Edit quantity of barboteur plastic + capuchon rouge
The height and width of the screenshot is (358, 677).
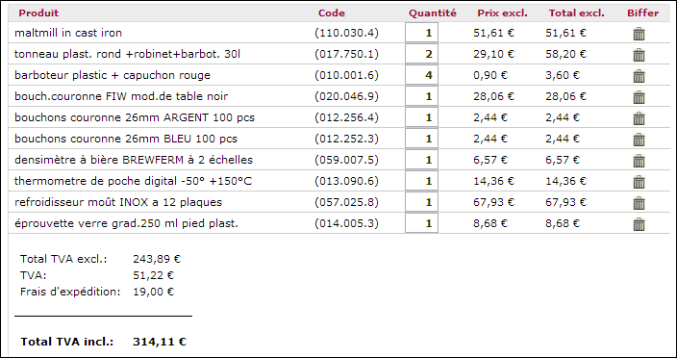(x=421, y=75)
